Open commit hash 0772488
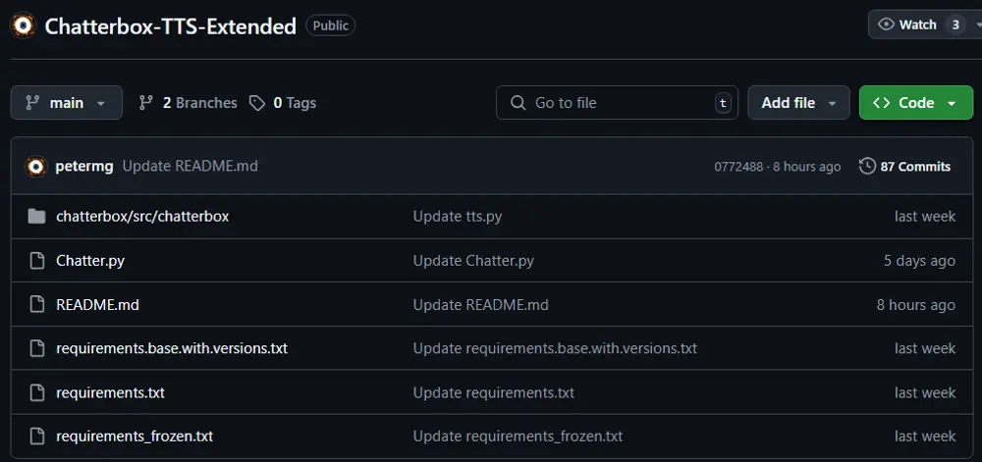Viewport: 982px width, 462px height. pos(738,167)
